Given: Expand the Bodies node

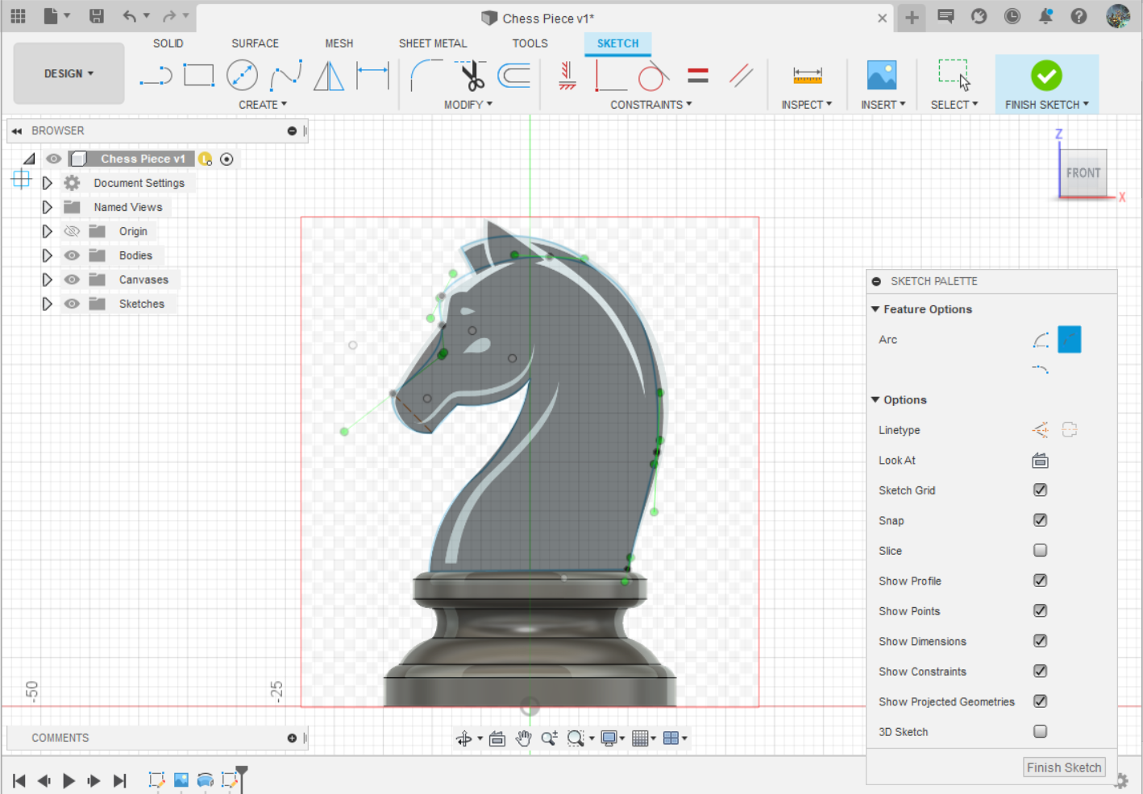Looking at the screenshot, I should click(47, 255).
